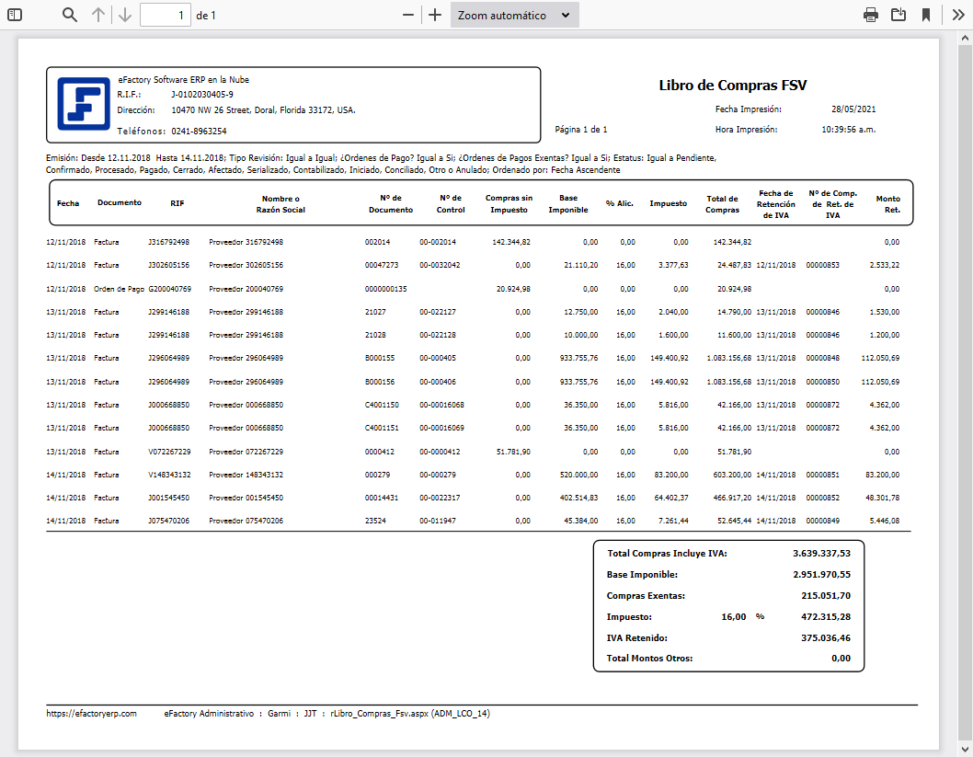Go to the previous page
Screen dimensions: 973x757
pyautogui.click(x=98, y=15)
